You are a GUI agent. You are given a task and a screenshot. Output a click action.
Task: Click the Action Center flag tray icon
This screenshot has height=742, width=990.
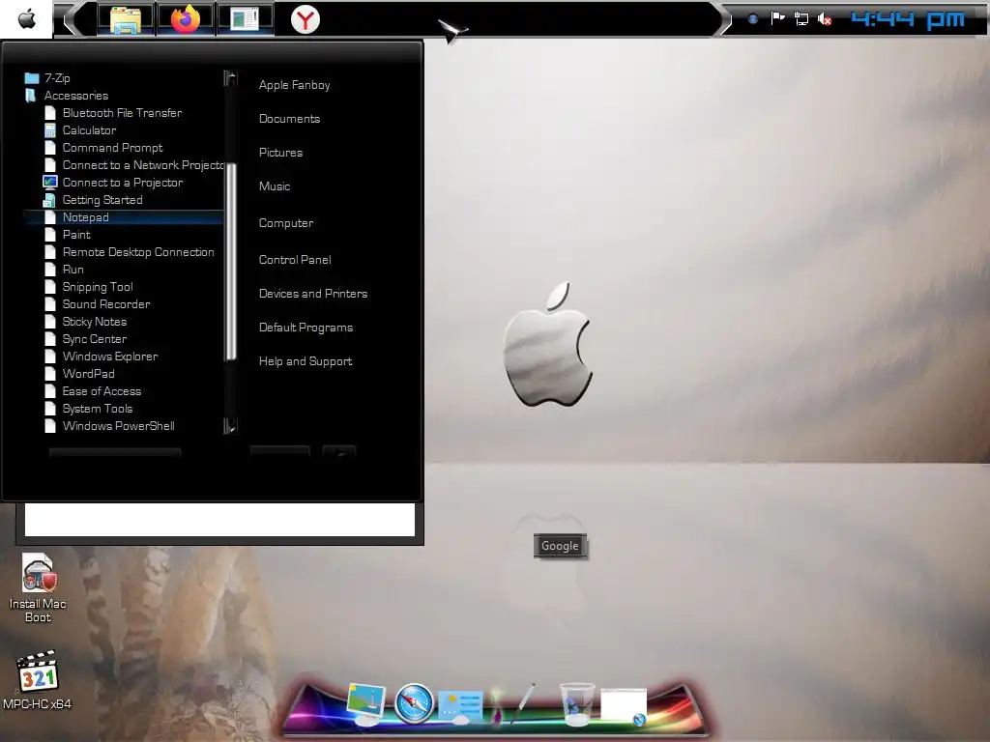click(x=777, y=19)
